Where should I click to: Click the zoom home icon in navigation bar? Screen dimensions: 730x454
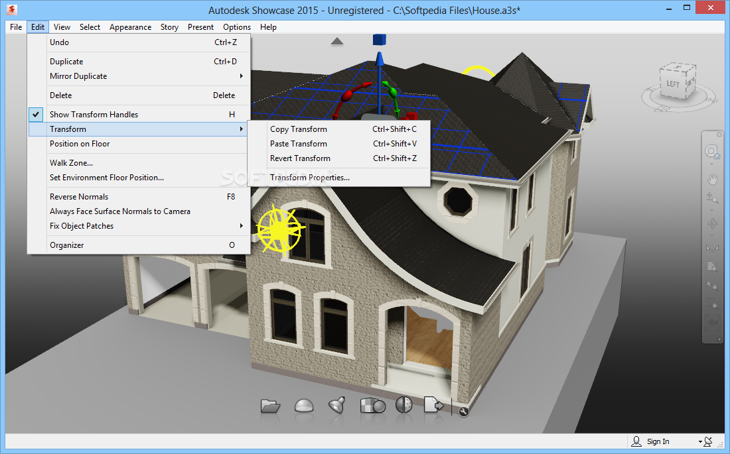[x=712, y=152]
